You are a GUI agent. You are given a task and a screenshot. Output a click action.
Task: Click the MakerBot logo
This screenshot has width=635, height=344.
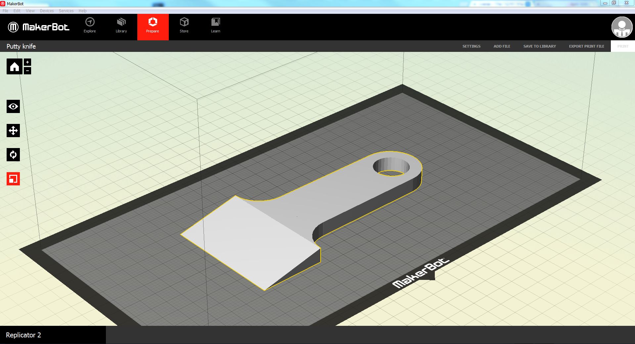[x=39, y=27]
